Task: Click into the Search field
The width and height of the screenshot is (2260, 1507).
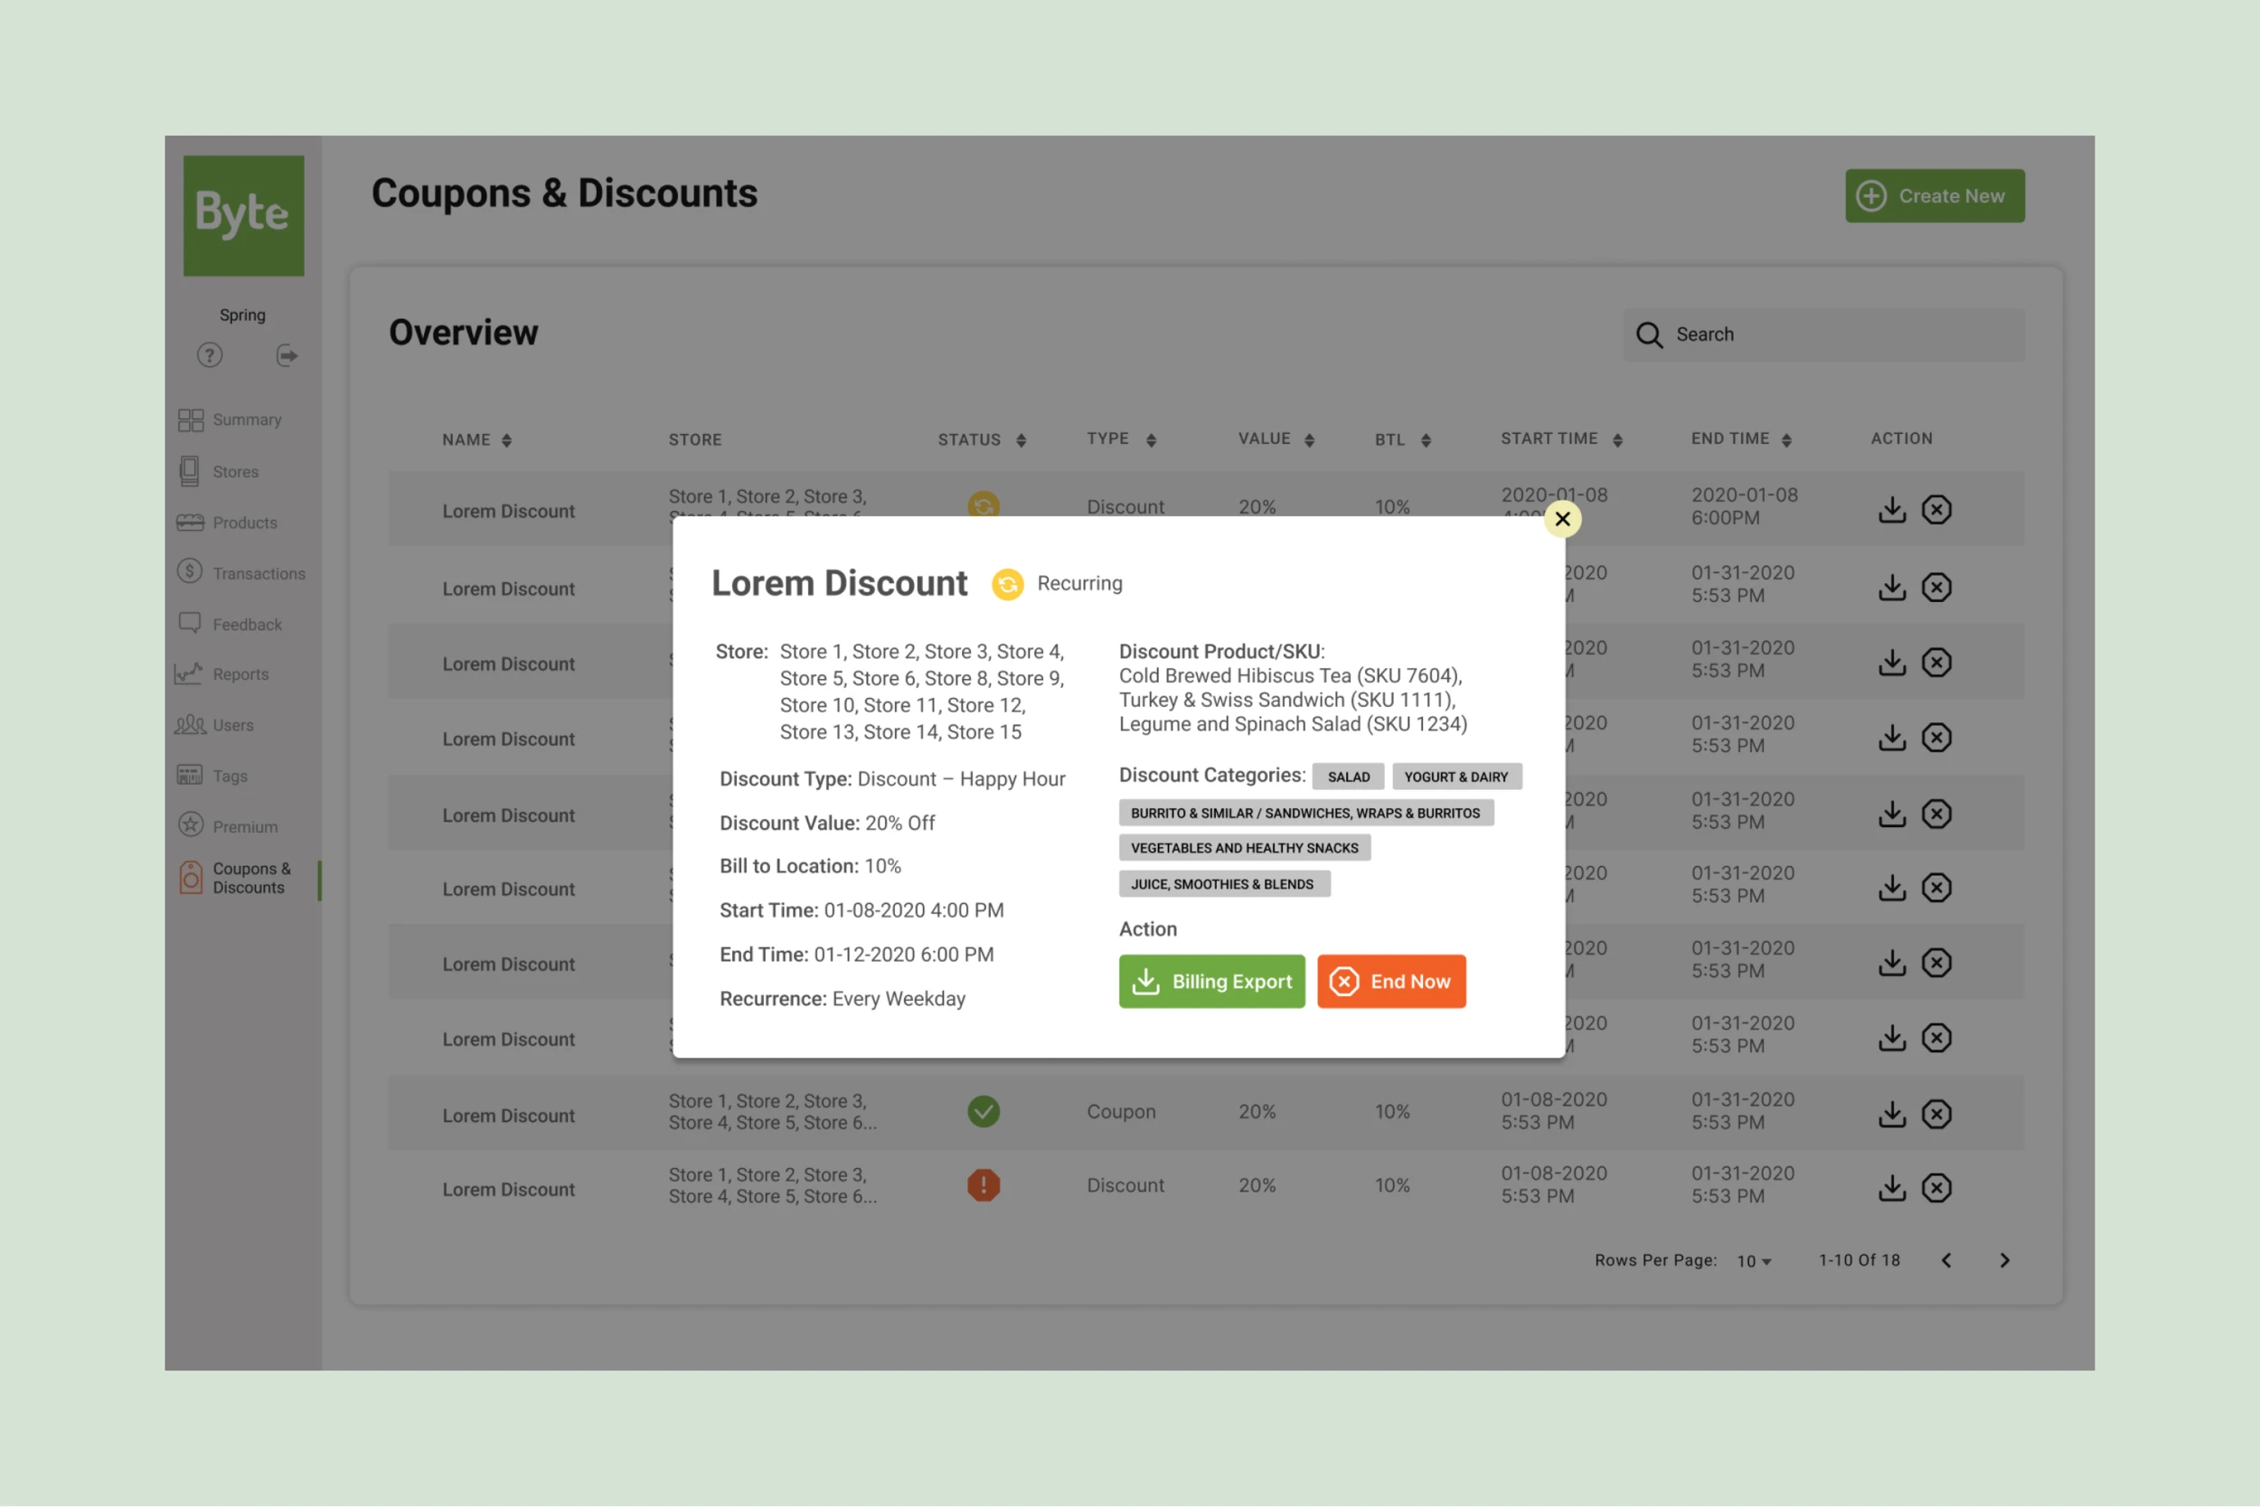Action: 1826,334
